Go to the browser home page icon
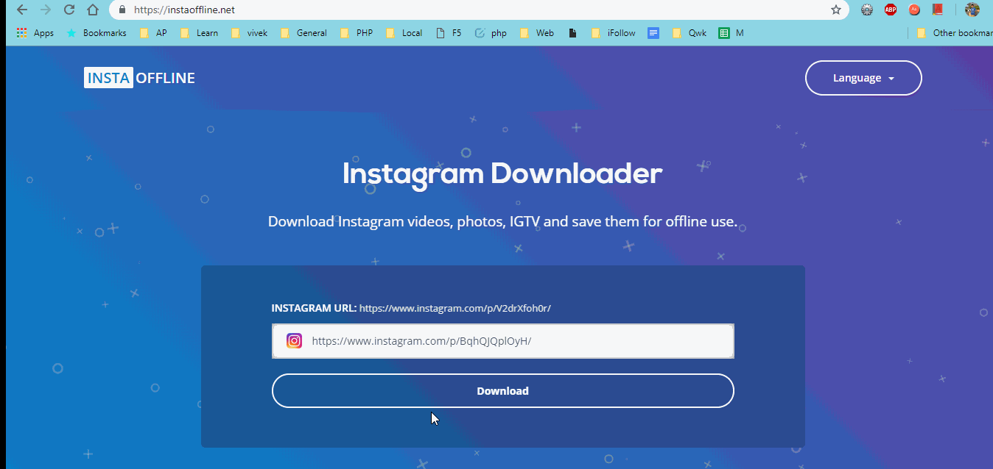993x469 pixels. coord(92,10)
